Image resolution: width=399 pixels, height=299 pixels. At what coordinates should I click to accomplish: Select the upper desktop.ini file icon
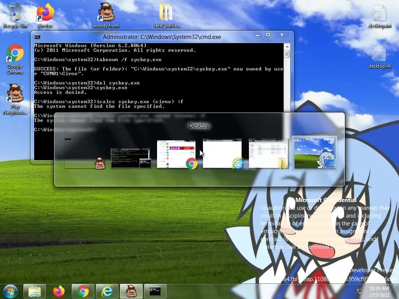(x=380, y=16)
